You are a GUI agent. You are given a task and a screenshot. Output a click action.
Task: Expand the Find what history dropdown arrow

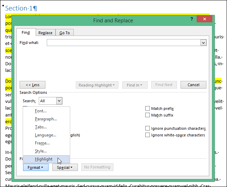click(203, 43)
